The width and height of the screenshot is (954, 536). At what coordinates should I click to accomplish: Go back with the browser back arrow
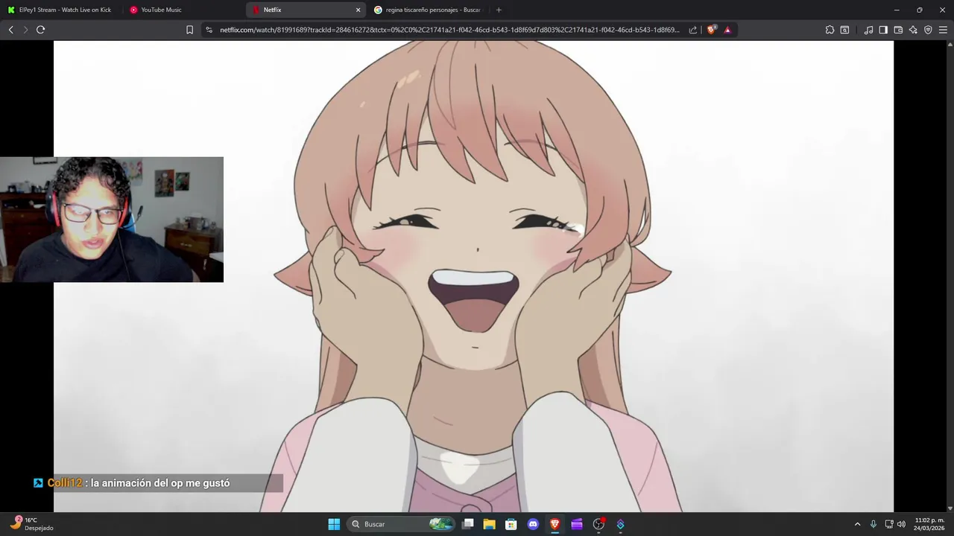click(x=10, y=30)
